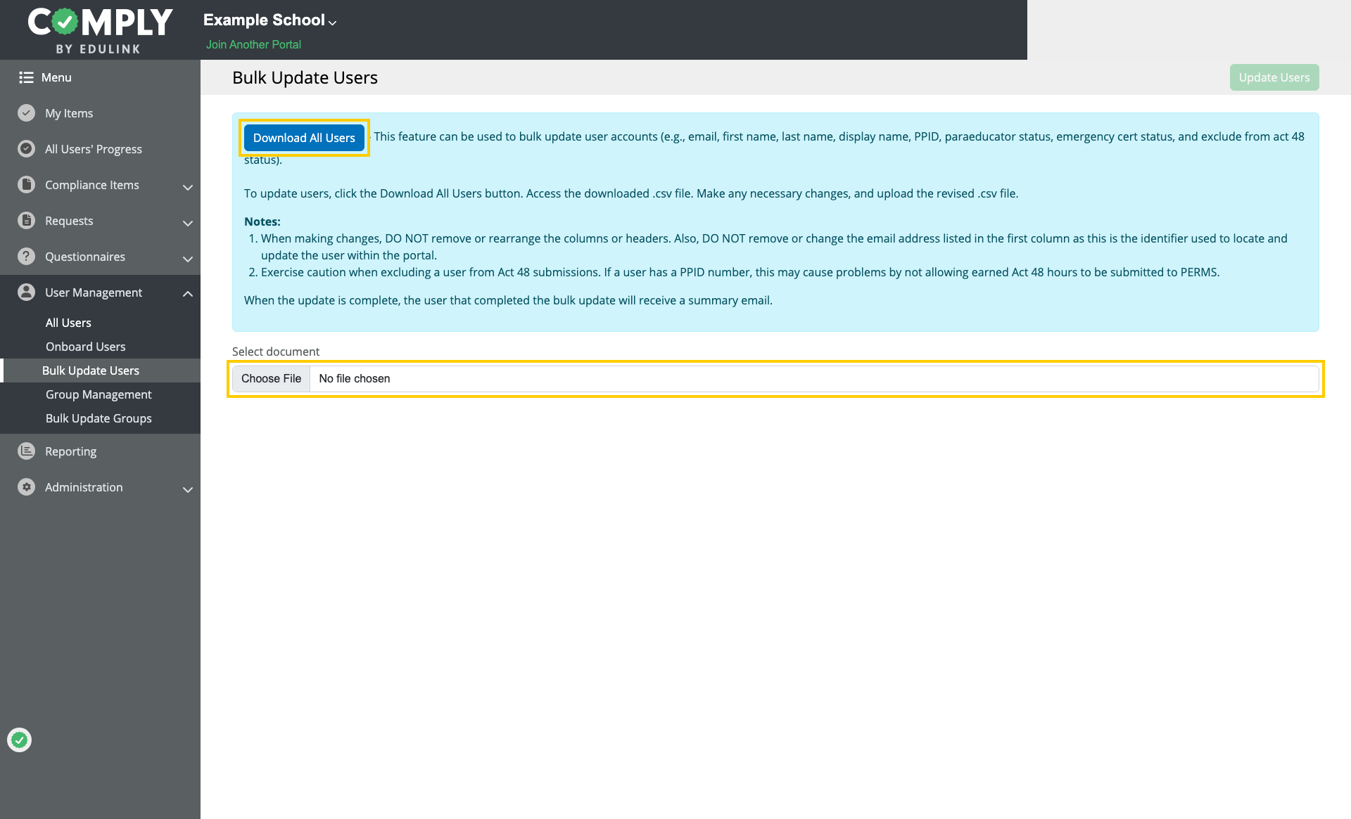Click the Bulk Update Users page heading
1351x819 pixels.
(305, 77)
